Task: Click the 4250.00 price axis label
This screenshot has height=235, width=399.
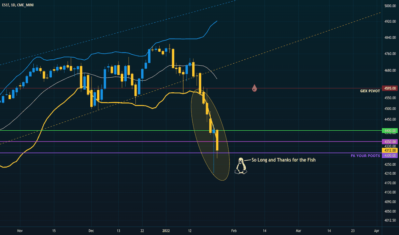Action: [390, 164]
